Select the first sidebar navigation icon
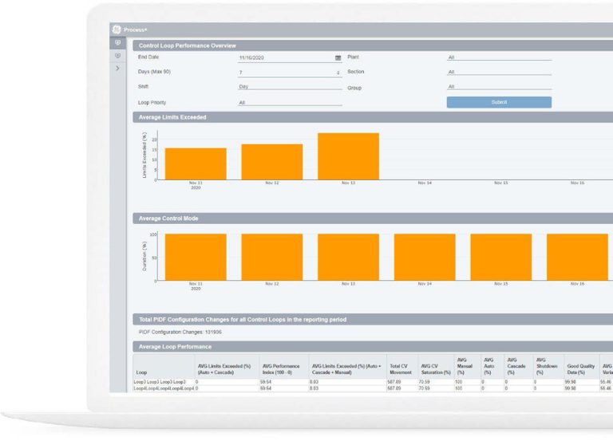613x441 pixels. coord(117,42)
